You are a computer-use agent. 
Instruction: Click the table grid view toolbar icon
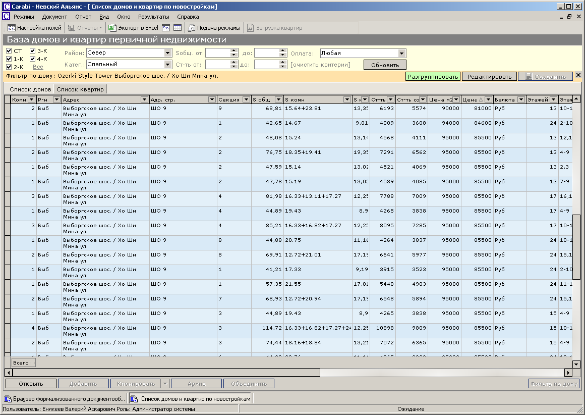point(177,28)
